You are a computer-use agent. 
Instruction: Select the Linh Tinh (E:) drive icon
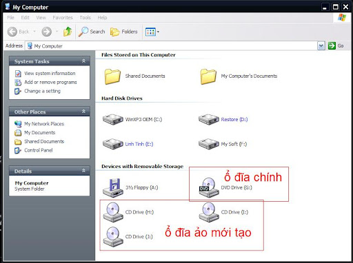coord(112,144)
